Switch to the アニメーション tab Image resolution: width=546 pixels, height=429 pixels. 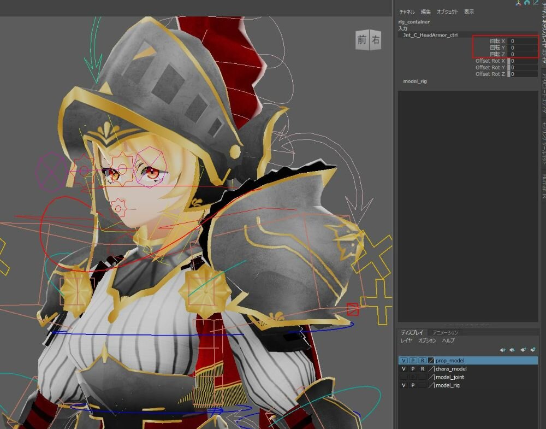(446, 332)
